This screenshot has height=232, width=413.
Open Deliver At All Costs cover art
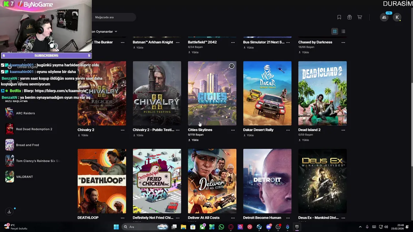212,181
